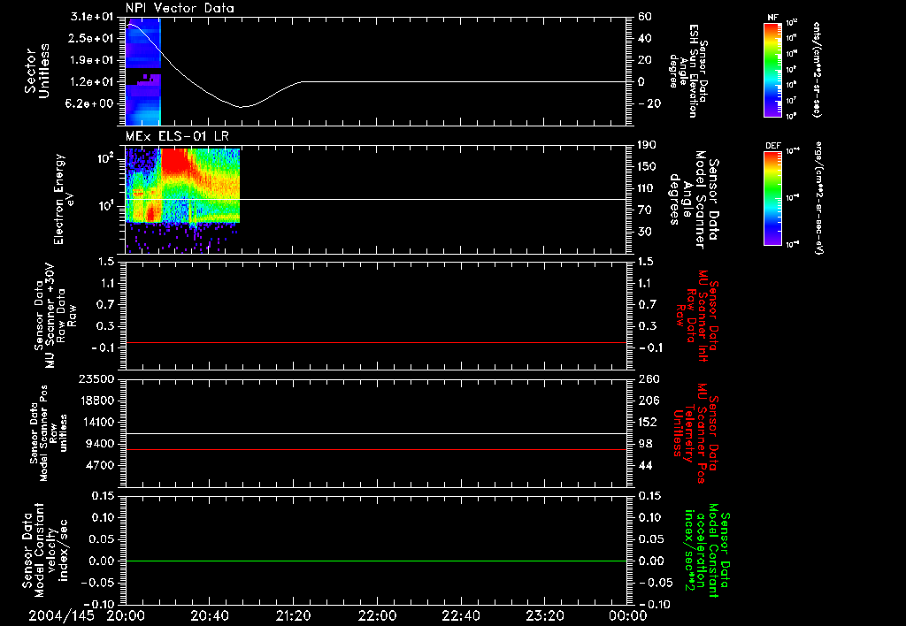Image resolution: width=906 pixels, height=626 pixels.
Task: Click the '00:00' time axis label
Action: (628, 615)
